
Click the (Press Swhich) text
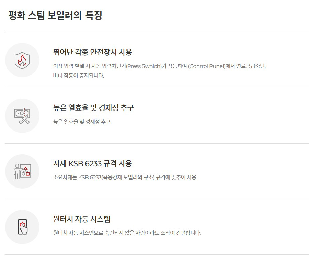(x=144, y=66)
